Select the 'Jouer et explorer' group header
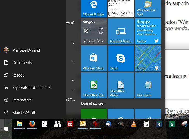 point(92,103)
